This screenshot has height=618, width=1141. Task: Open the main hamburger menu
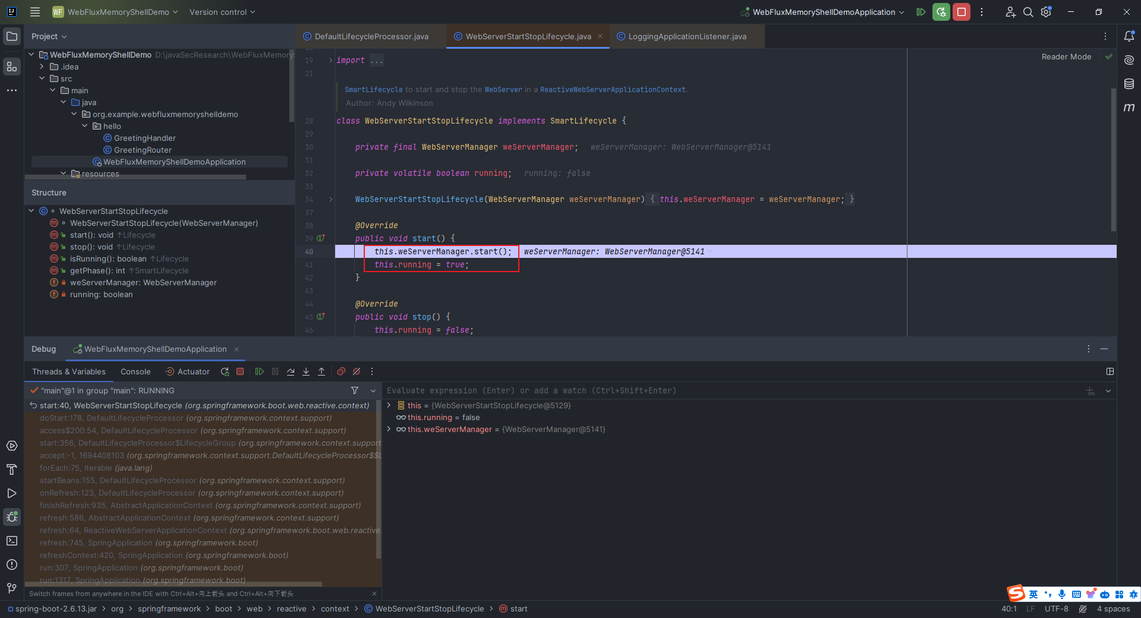(x=35, y=12)
